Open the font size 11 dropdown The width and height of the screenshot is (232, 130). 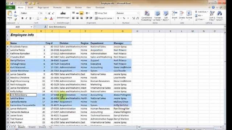pyautogui.click(x=46, y=13)
